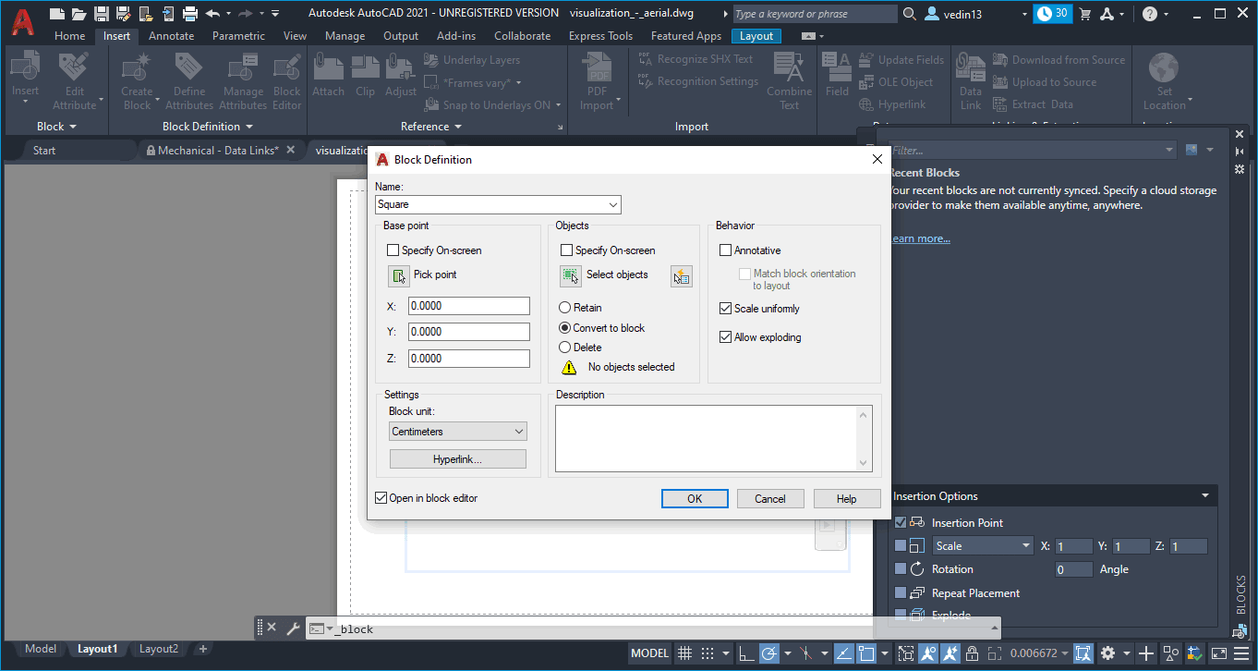Check Specify On-screen under Objects
Image resolution: width=1258 pixels, height=671 pixels.
click(x=566, y=250)
